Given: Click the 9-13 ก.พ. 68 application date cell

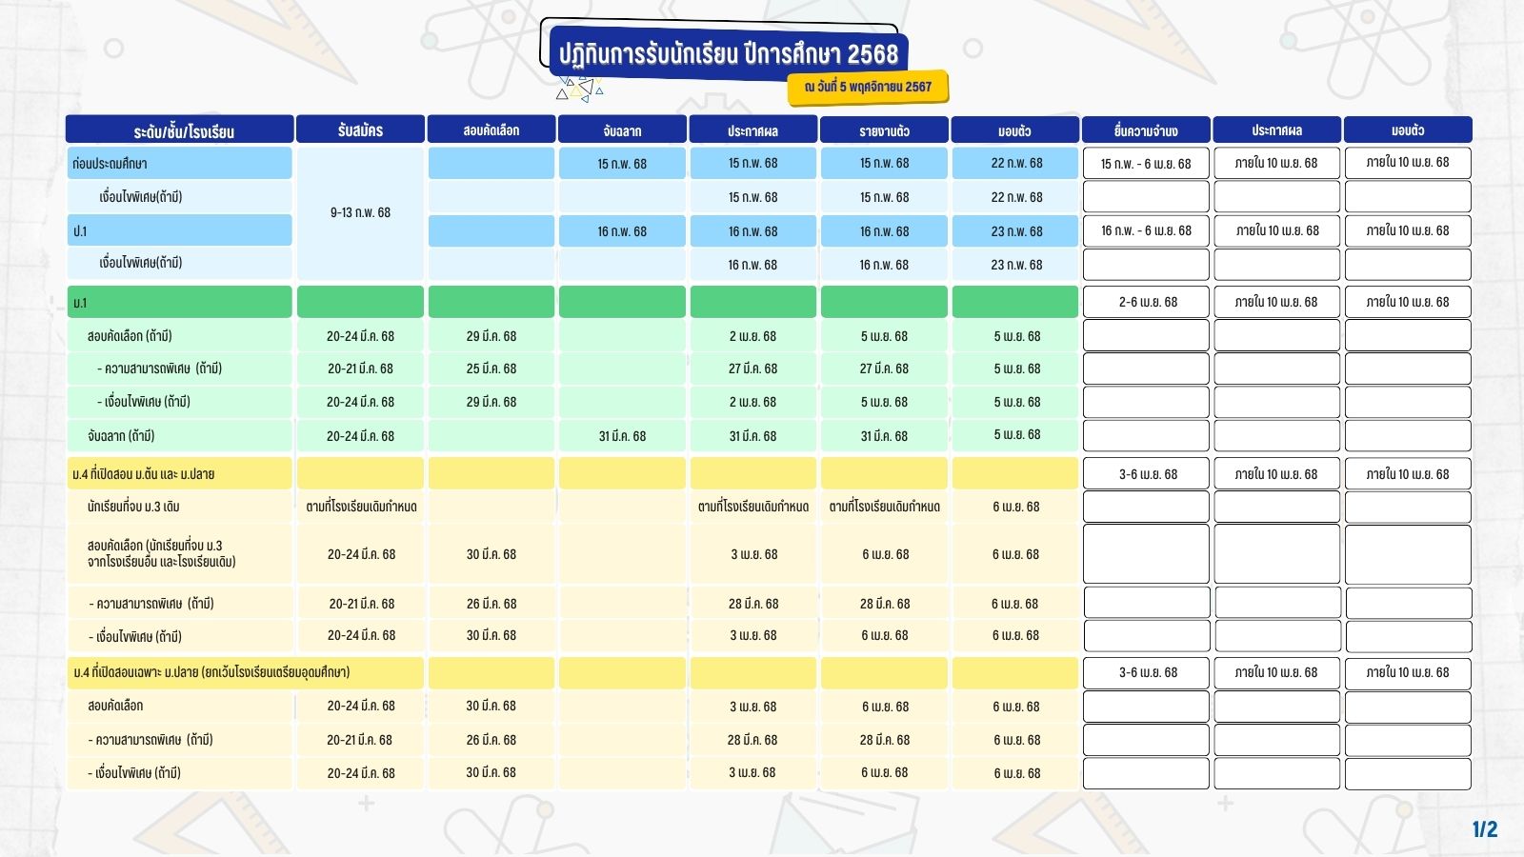Looking at the screenshot, I should (x=360, y=212).
